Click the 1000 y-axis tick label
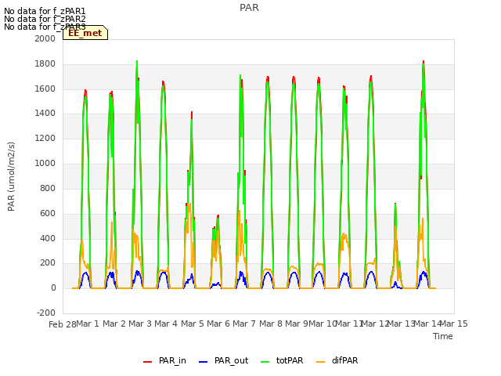501x376 pixels. point(45,164)
